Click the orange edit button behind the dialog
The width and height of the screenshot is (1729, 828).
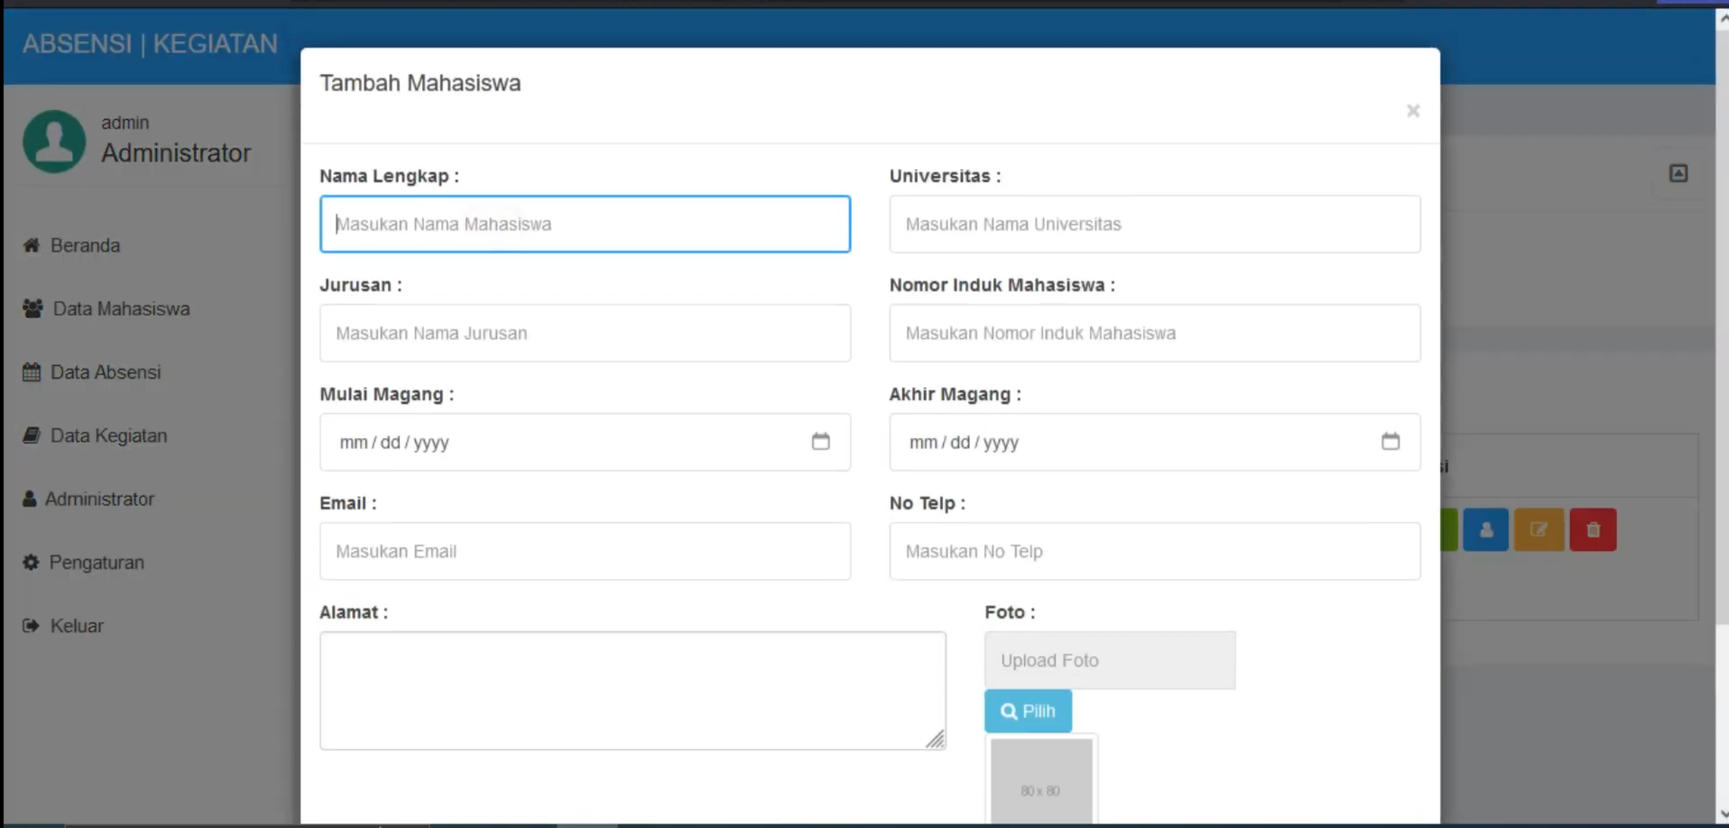click(x=1539, y=529)
